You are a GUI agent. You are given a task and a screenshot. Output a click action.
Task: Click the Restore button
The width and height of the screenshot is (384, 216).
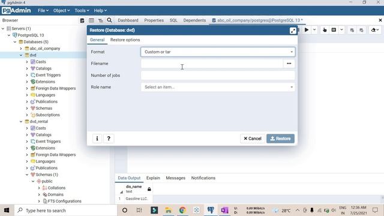(x=280, y=139)
